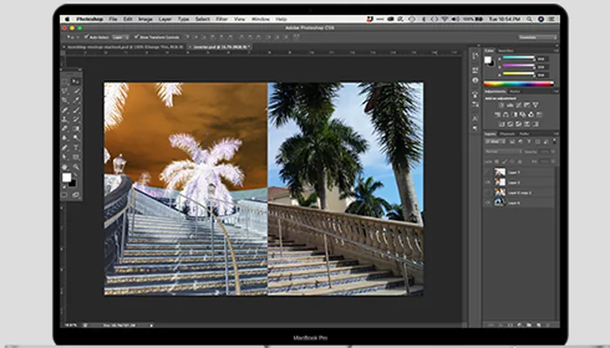Add a Hue/Saturation adjustment
This screenshot has width=610, height=348.
pyautogui.click(x=498, y=115)
